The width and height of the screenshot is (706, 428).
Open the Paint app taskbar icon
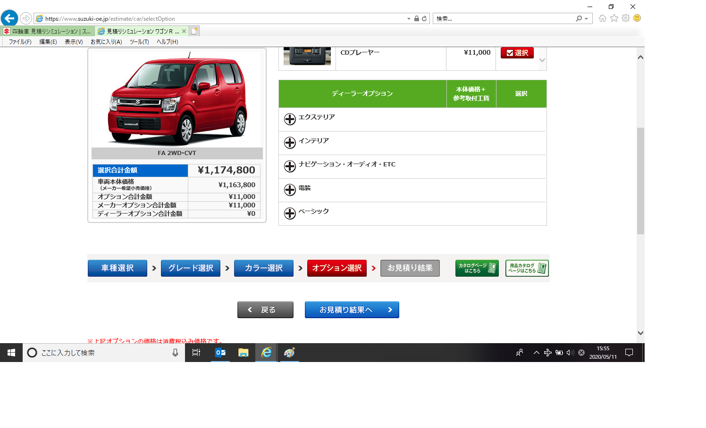pyautogui.click(x=289, y=353)
